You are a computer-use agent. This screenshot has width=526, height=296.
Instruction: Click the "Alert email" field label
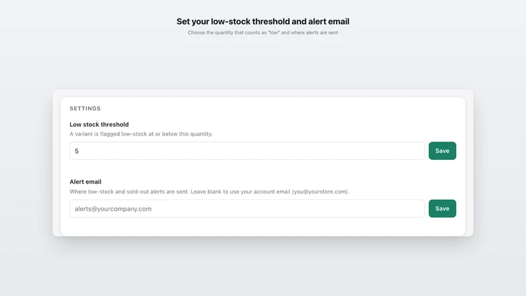click(x=85, y=182)
